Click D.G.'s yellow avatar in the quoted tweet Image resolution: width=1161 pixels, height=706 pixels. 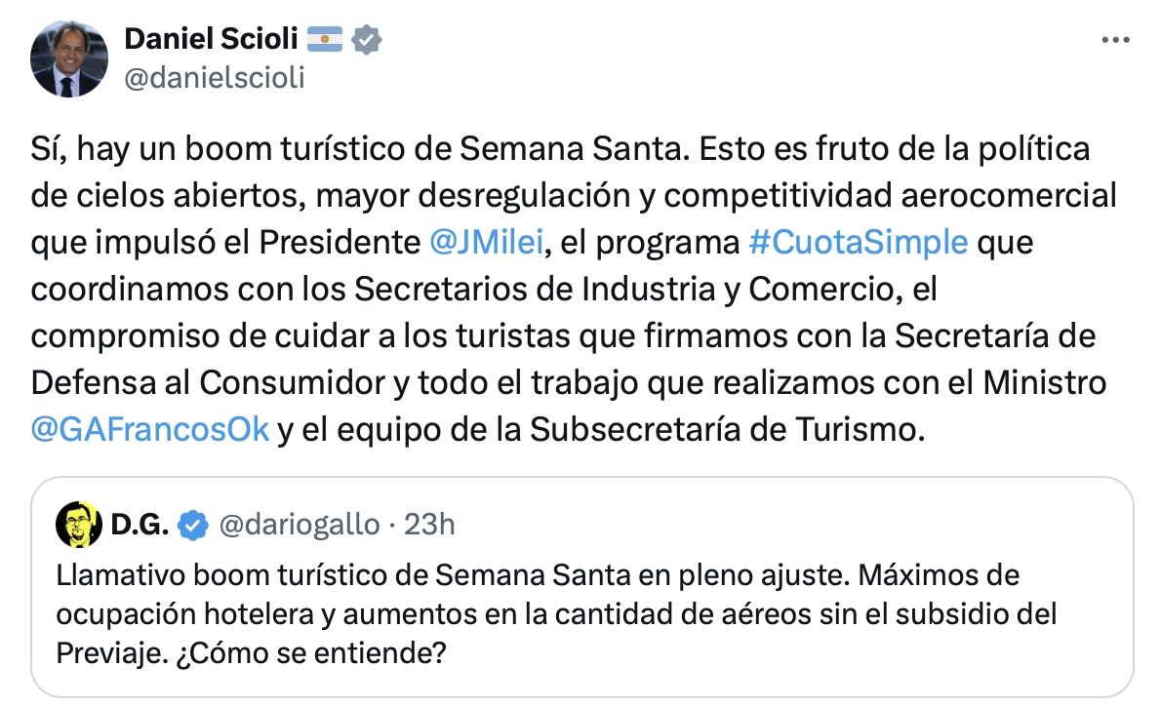[76, 526]
